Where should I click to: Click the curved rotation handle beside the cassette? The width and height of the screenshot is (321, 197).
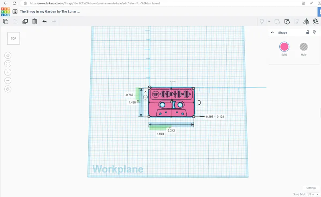tap(199, 102)
